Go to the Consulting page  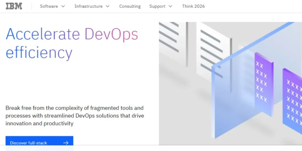(x=130, y=6)
